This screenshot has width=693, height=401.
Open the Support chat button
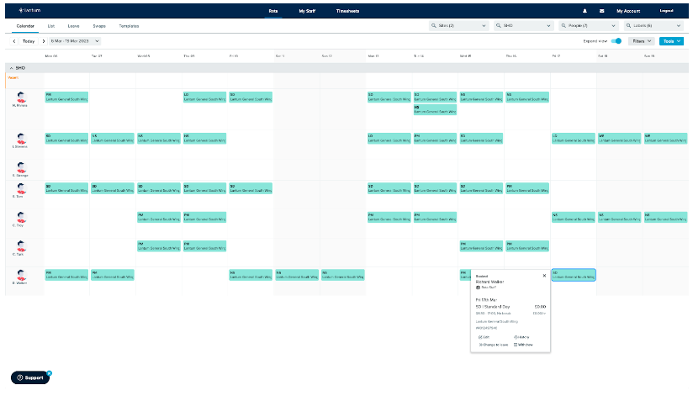30,377
